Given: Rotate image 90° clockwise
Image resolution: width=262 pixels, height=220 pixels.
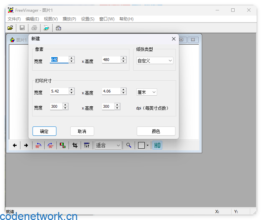Looking at the screenshot, I should click(51, 145).
